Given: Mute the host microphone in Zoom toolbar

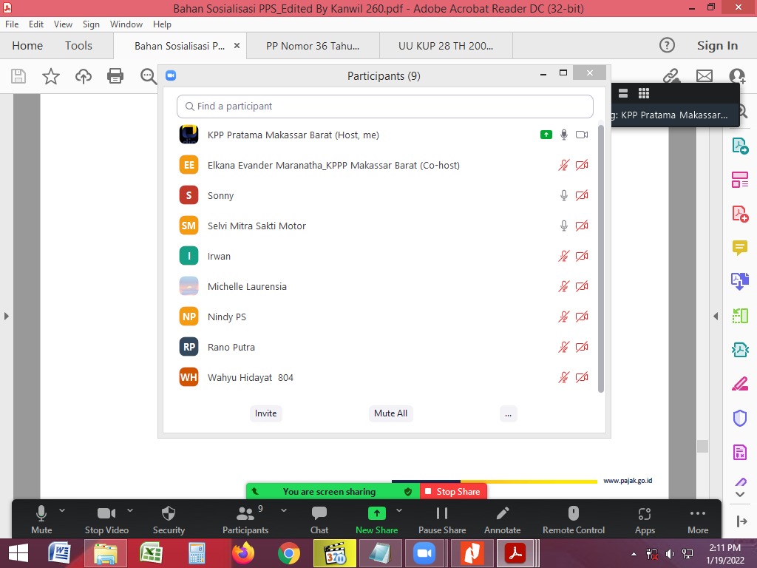Looking at the screenshot, I should pos(41,514).
